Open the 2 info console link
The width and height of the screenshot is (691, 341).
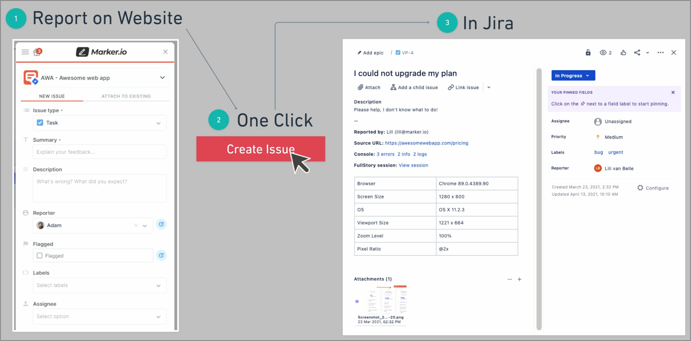[x=404, y=154]
